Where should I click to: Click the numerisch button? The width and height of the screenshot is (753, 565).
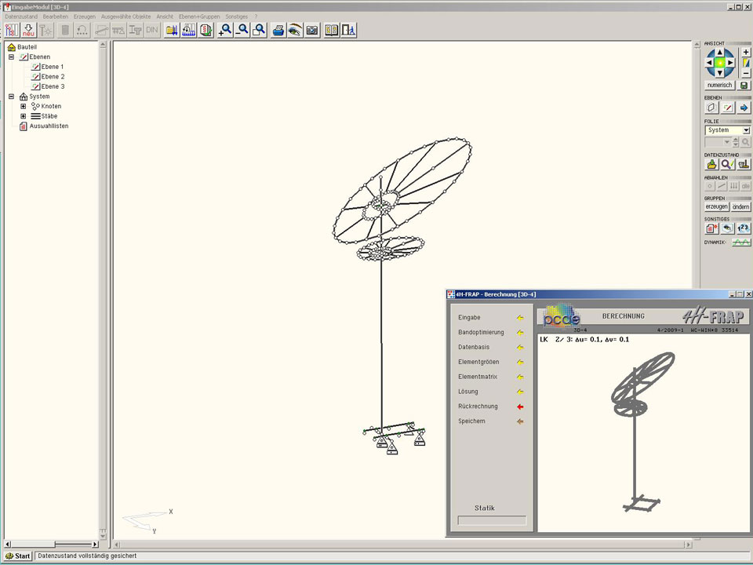[719, 85]
